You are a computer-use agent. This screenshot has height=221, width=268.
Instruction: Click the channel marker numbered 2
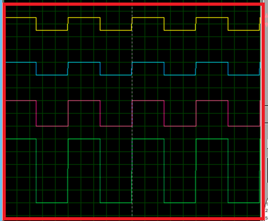tap(267, 210)
